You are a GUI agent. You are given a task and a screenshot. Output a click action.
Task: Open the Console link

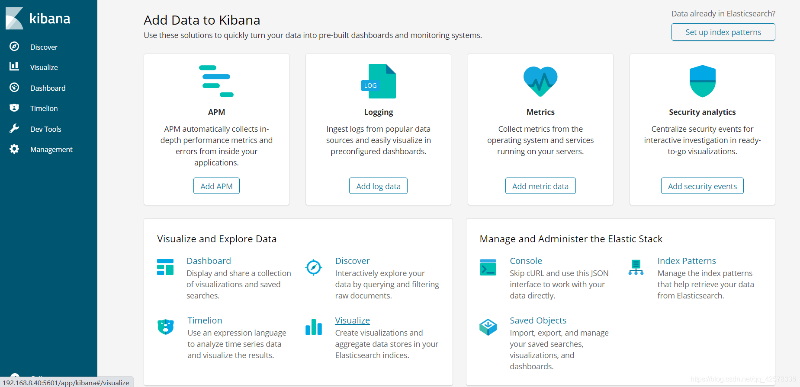tap(526, 261)
